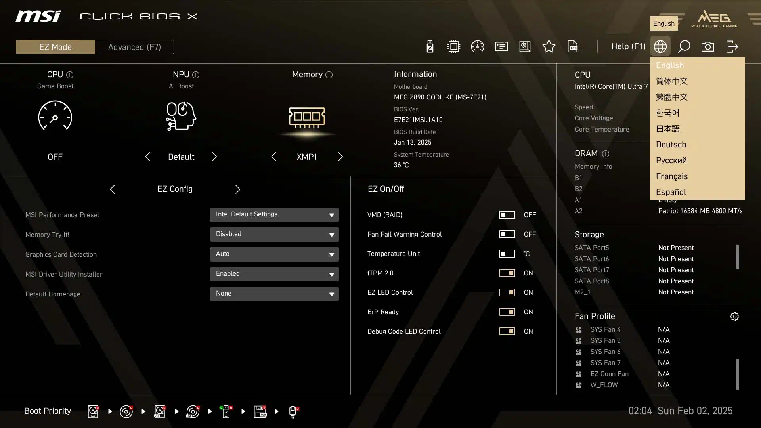Open the hardware settings board icon
This screenshot has width=761, height=428.
525,46
